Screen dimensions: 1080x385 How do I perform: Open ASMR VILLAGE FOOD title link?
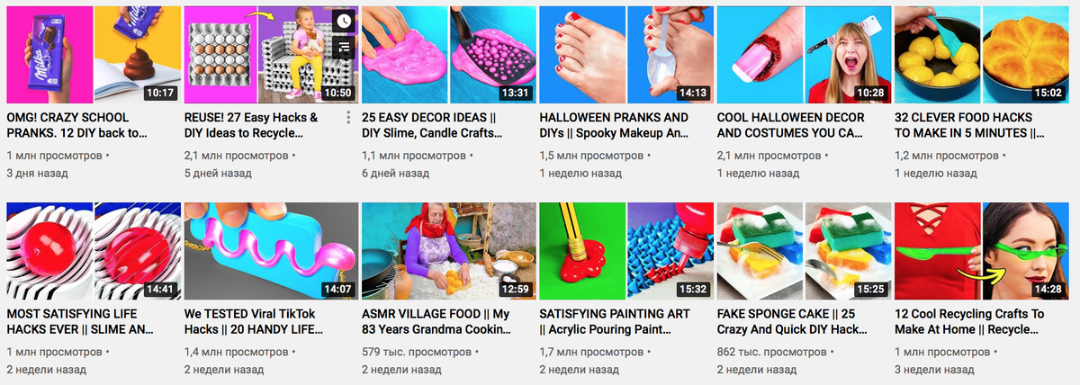tap(436, 321)
